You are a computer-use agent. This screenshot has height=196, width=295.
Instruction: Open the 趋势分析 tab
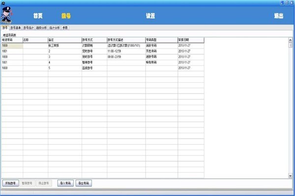point(42,28)
